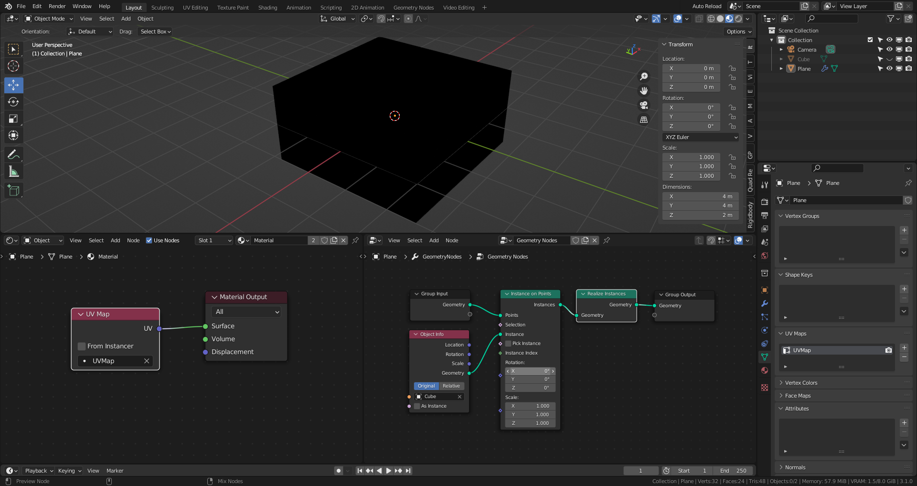Open the Object Mode dropdown
The width and height of the screenshot is (917, 486).
pyautogui.click(x=49, y=19)
